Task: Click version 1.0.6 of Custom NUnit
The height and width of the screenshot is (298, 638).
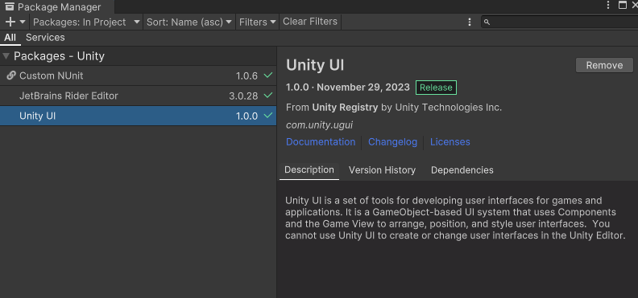Action: coord(246,76)
